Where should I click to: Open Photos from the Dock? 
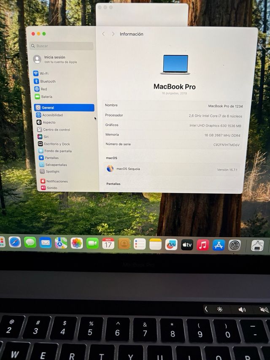[x=77, y=243]
